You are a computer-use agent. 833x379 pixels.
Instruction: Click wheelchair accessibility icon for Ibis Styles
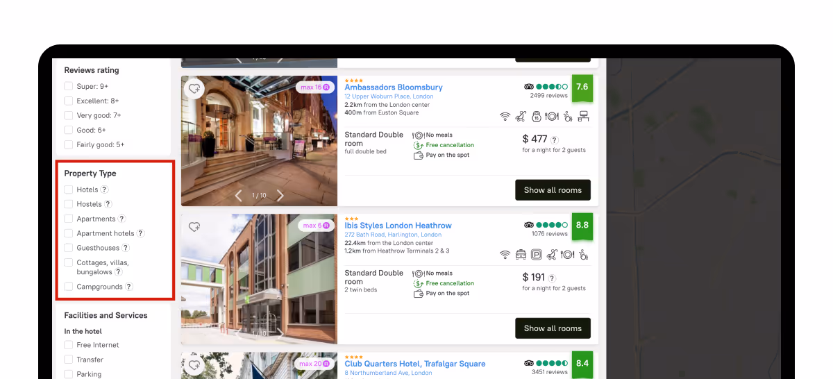(x=584, y=255)
